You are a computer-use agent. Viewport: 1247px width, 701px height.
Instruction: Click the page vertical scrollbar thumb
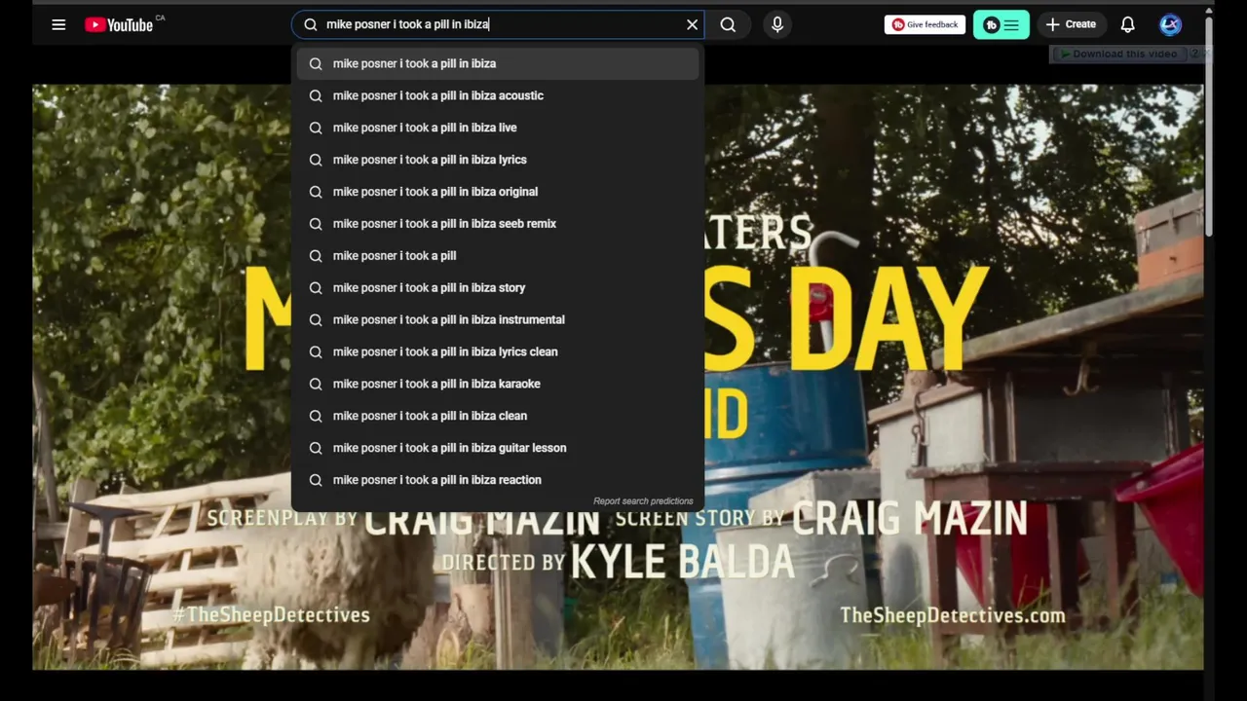1209,127
